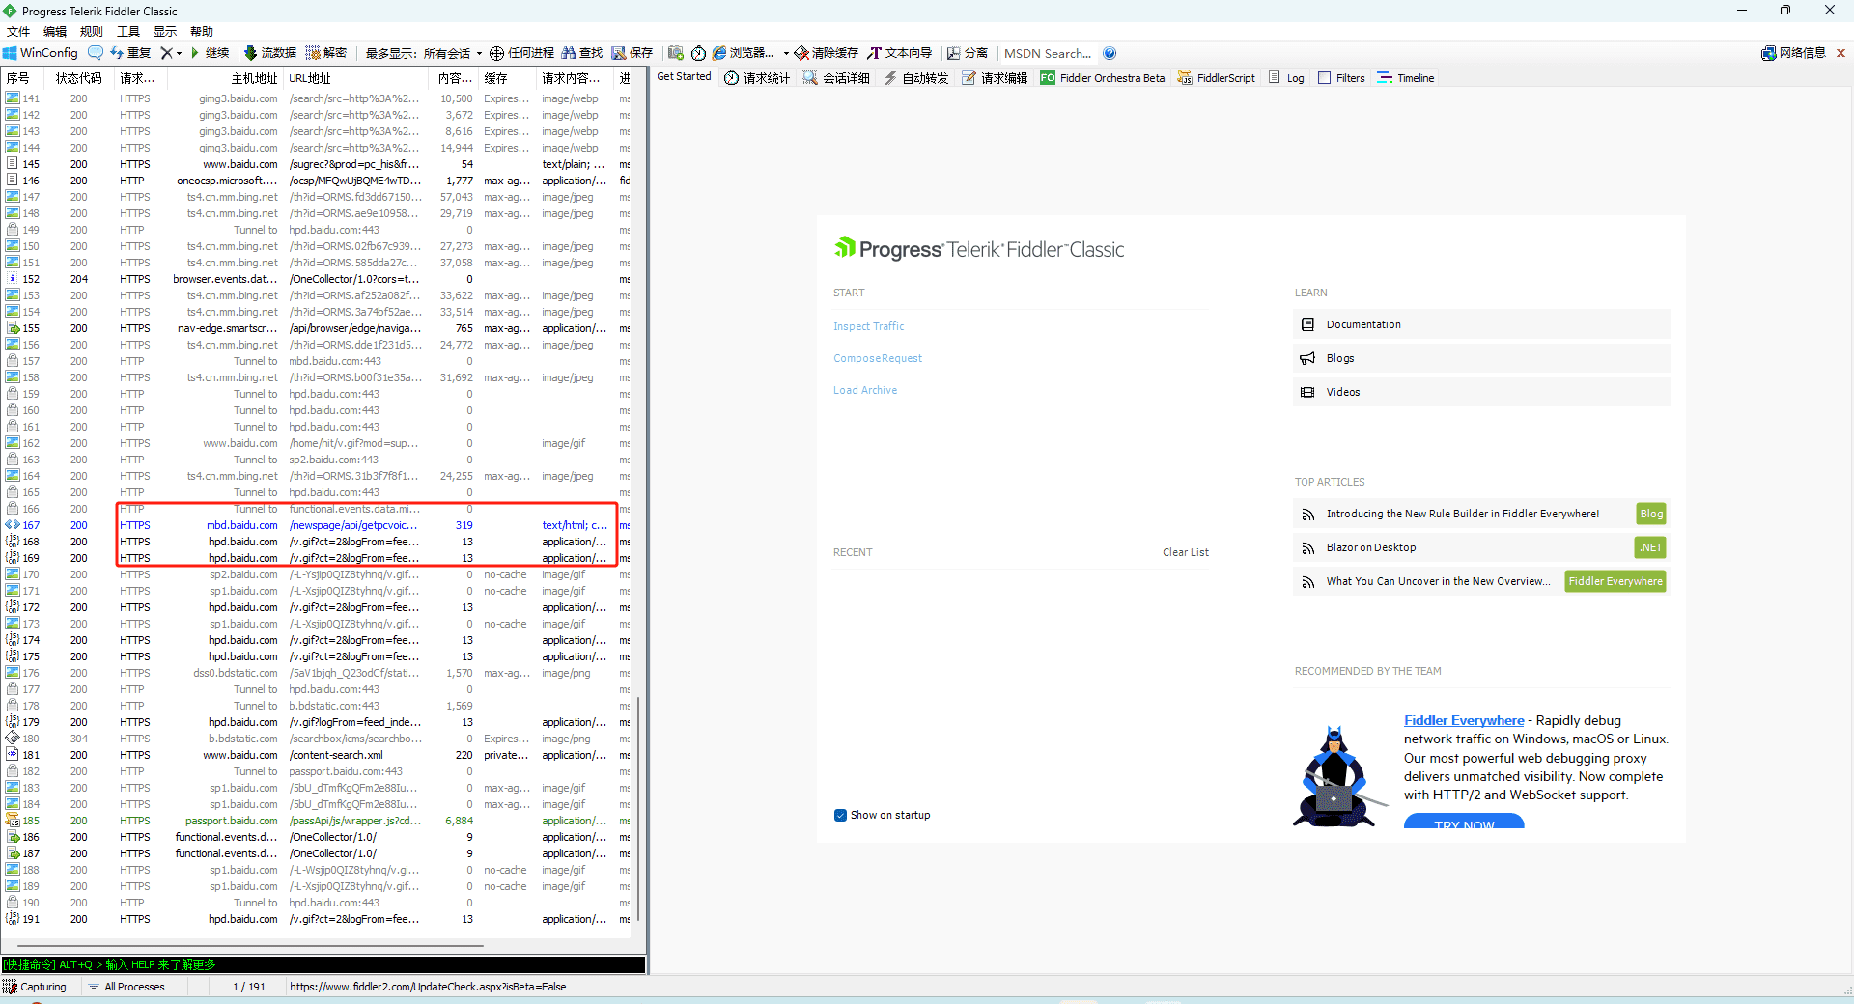Click 分离 (Tearoff) toolbar button
Viewport: 1854px width, 1004px height.
[968, 53]
